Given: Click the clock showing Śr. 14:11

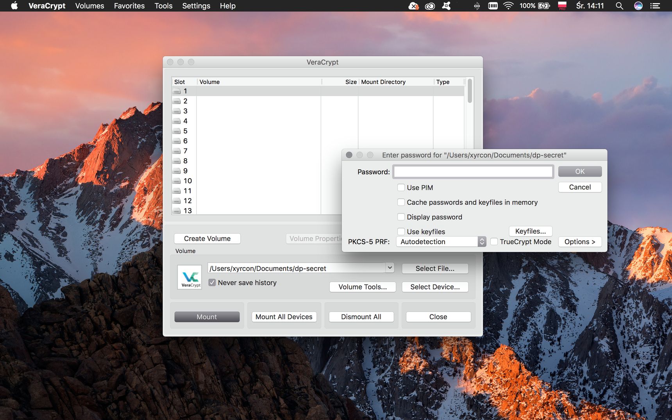Looking at the screenshot, I should coord(590,6).
